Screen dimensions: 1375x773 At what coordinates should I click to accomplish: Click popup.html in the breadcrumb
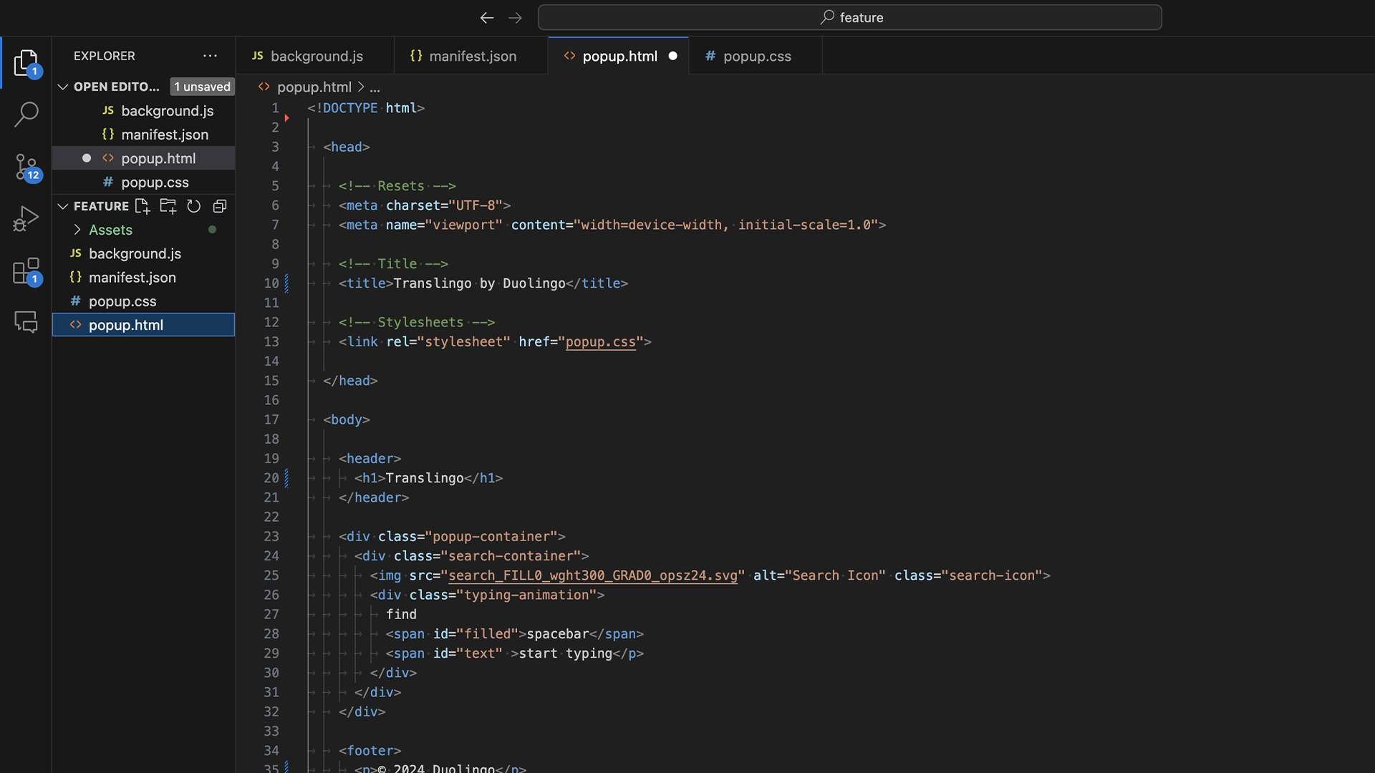314,87
